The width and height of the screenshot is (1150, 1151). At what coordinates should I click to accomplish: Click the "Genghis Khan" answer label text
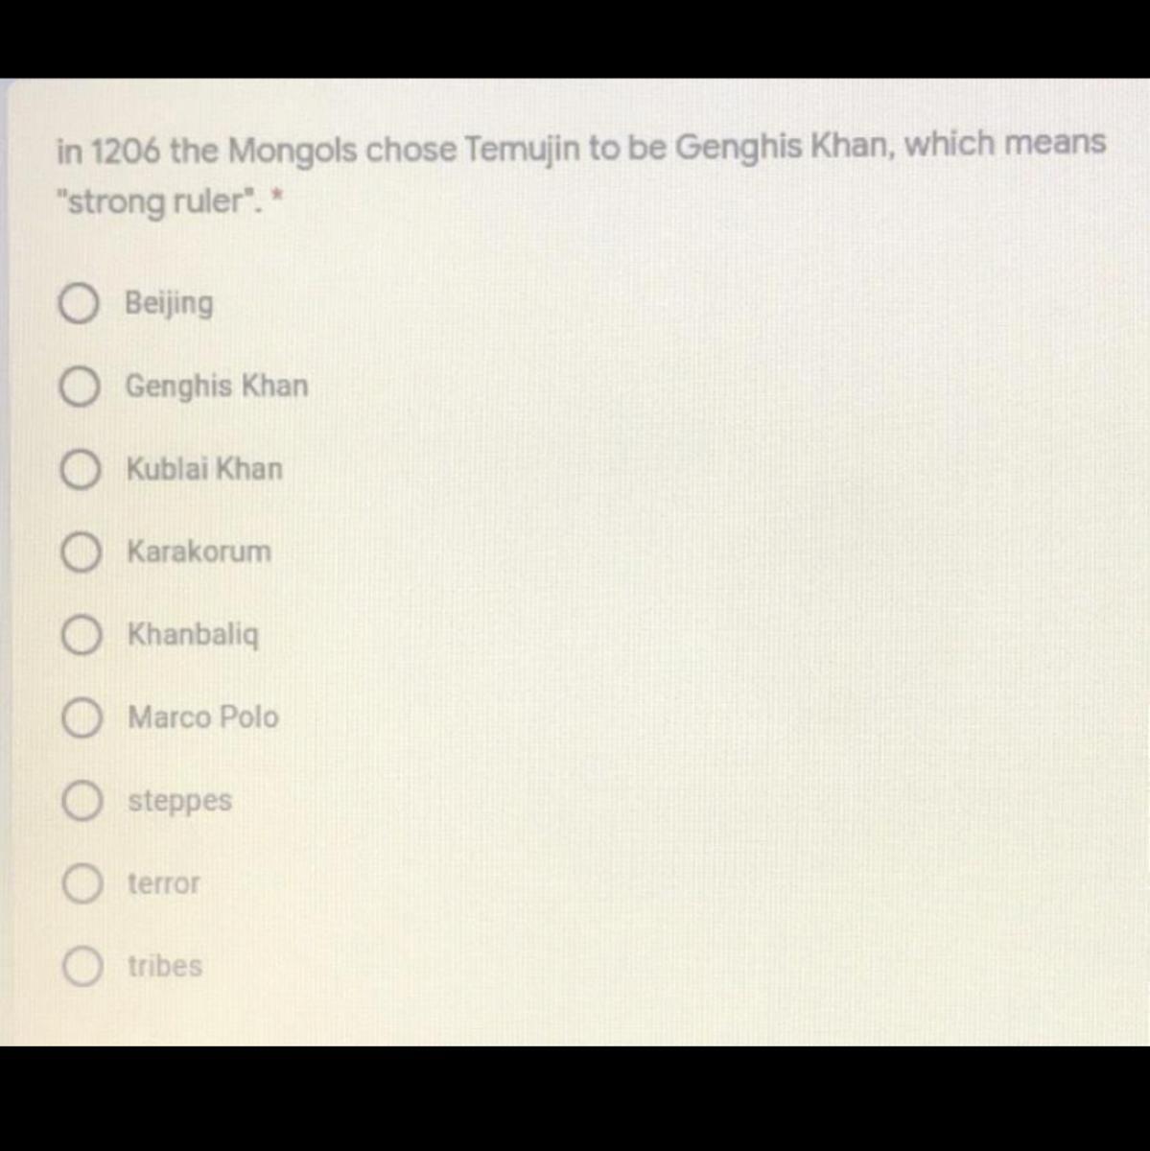click(217, 386)
